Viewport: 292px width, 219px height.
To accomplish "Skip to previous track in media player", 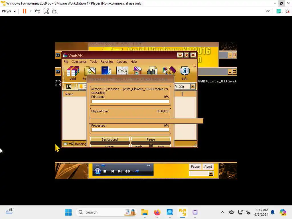I will coord(112,171).
